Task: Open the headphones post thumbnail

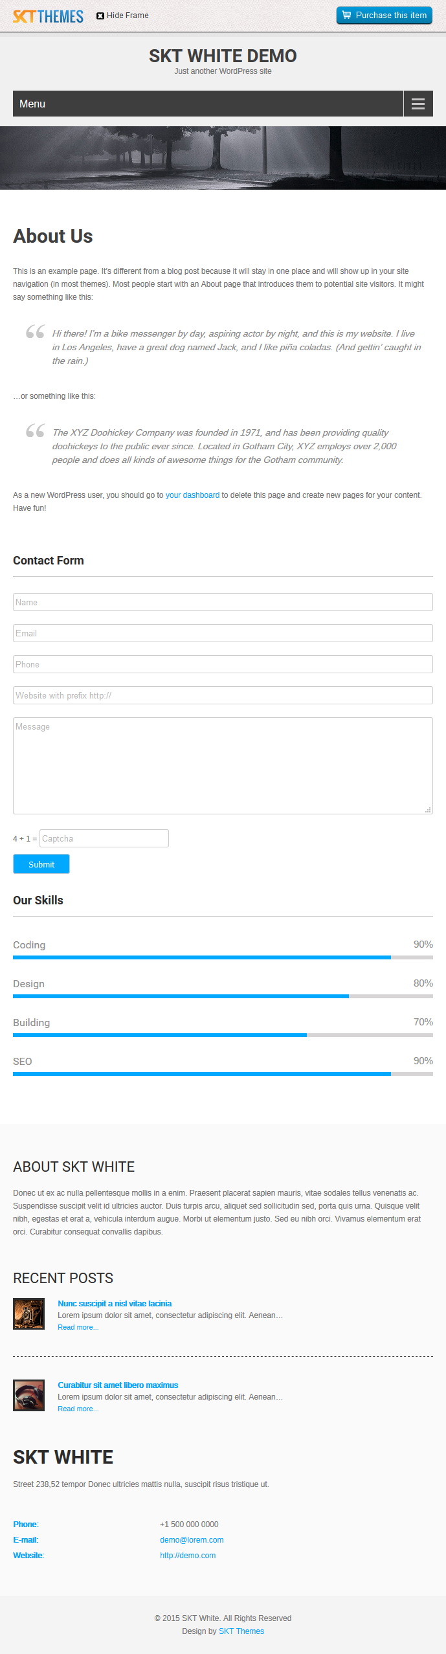Action: pyautogui.click(x=29, y=1395)
